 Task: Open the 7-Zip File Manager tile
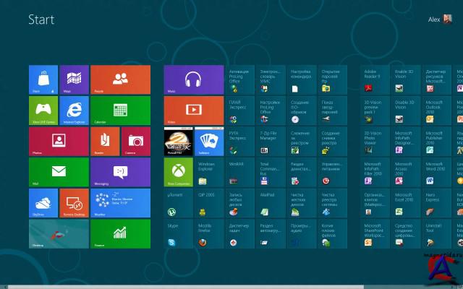(271, 142)
